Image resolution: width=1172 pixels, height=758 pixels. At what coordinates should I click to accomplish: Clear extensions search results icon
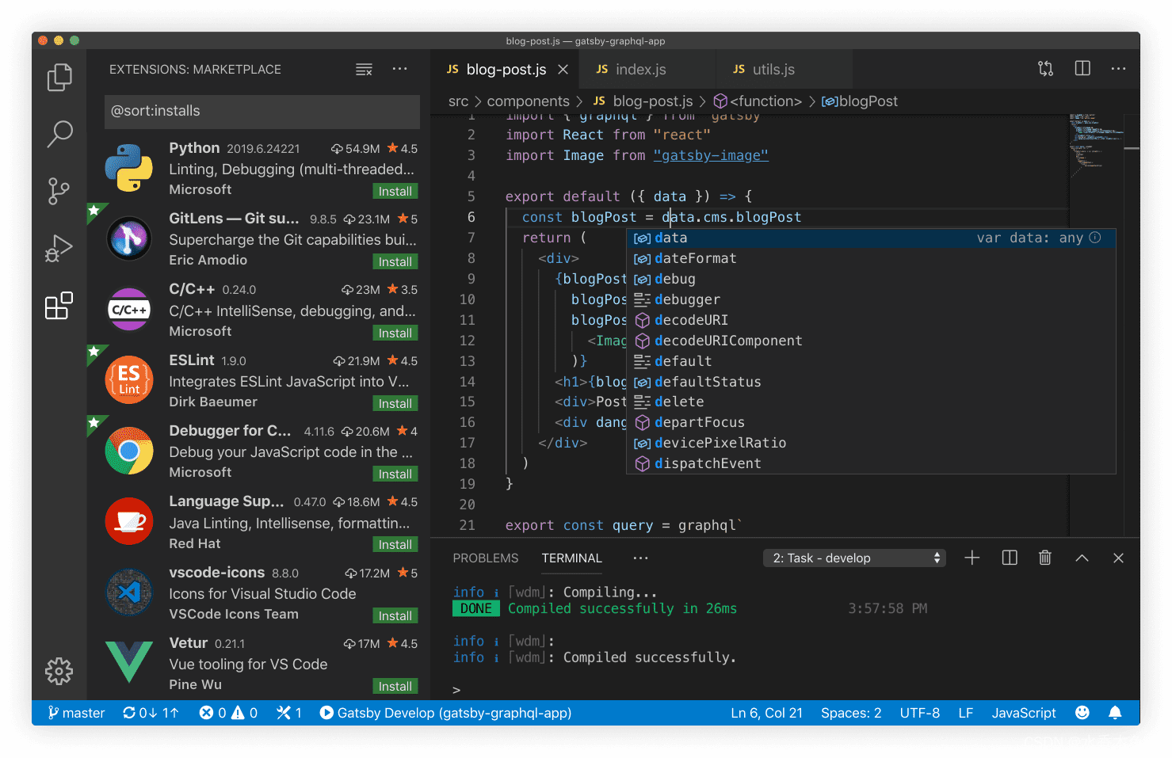pyautogui.click(x=364, y=70)
